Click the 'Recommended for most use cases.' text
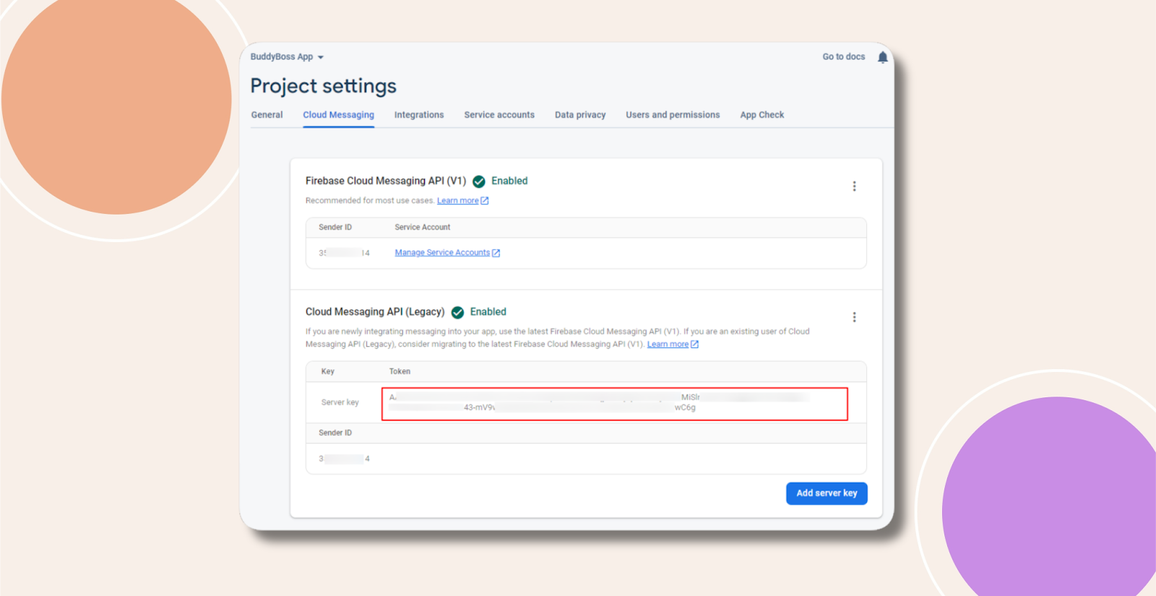The width and height of the screenshot is (1156, 596). click(370, 201)
